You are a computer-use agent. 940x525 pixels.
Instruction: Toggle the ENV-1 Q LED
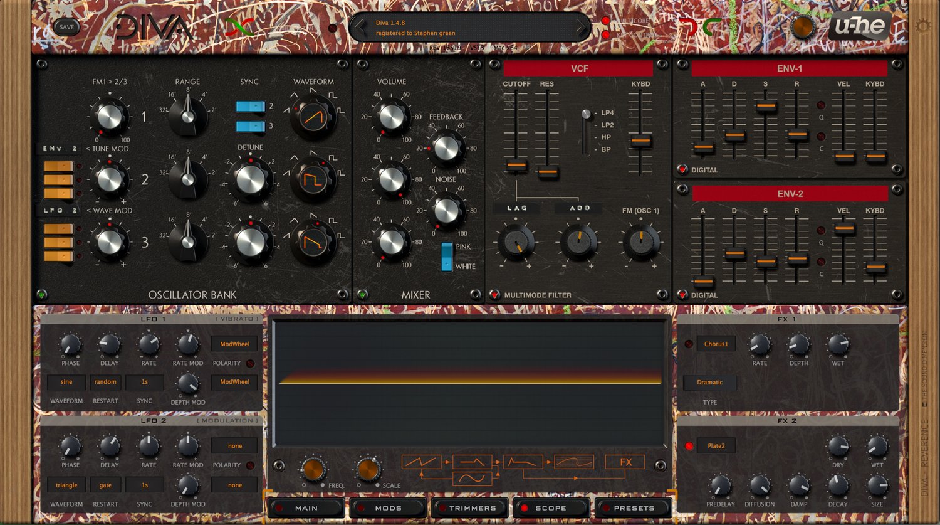click(821, 105)
